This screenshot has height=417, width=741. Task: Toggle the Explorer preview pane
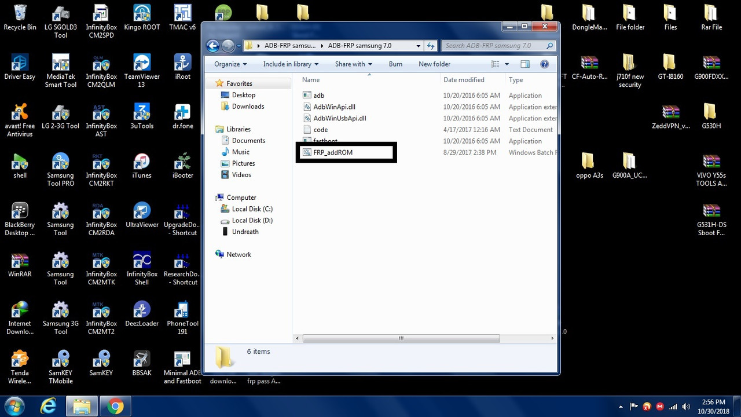(x=525, y=64)
